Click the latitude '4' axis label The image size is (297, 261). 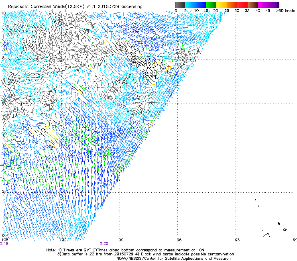pos(3,147)
